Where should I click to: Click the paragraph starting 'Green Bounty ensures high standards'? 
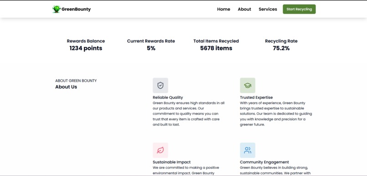[x=189, y=114]
